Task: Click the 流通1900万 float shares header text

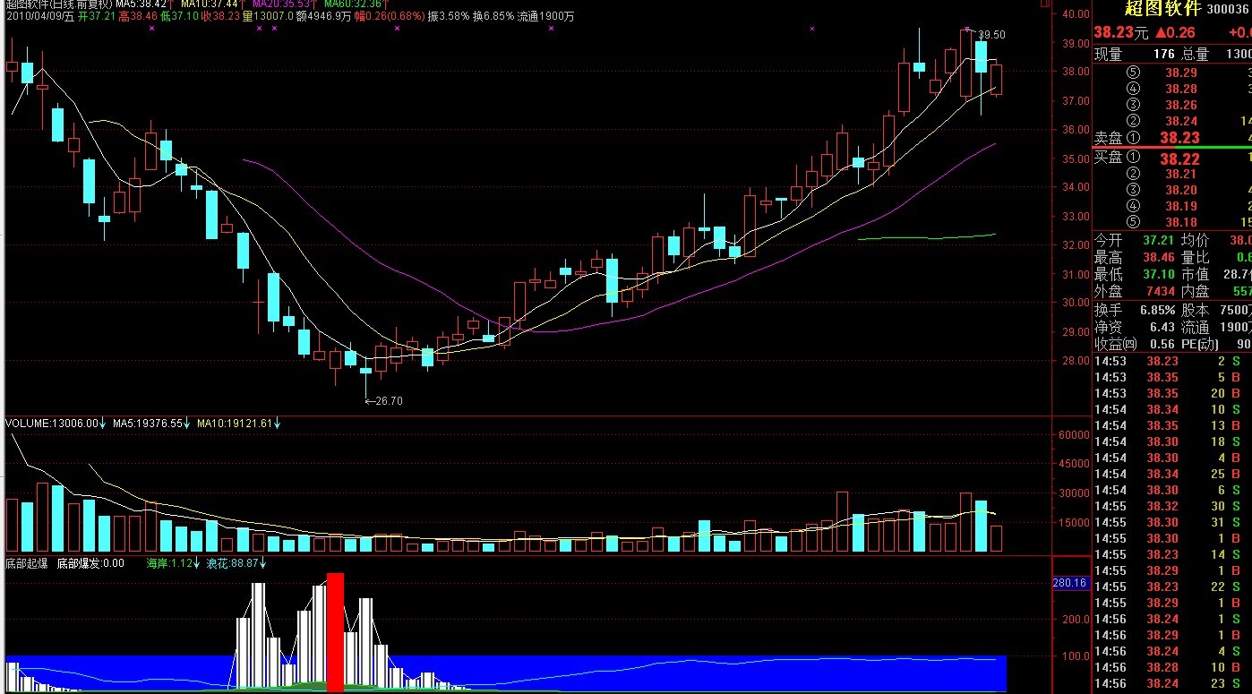Action: click(546, 16)
